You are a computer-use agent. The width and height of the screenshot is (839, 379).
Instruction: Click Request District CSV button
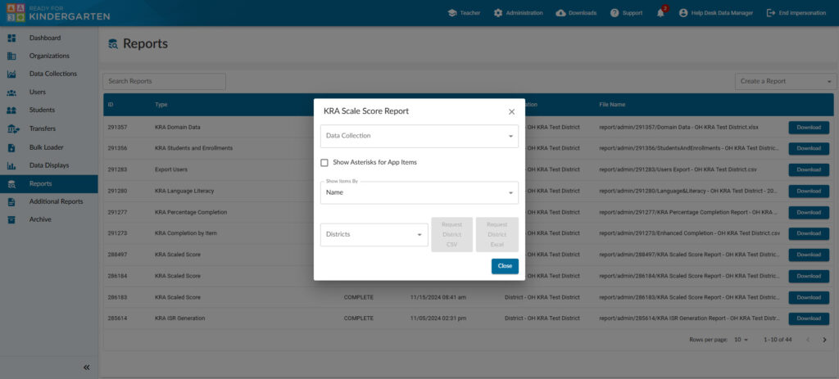(451, 235)
